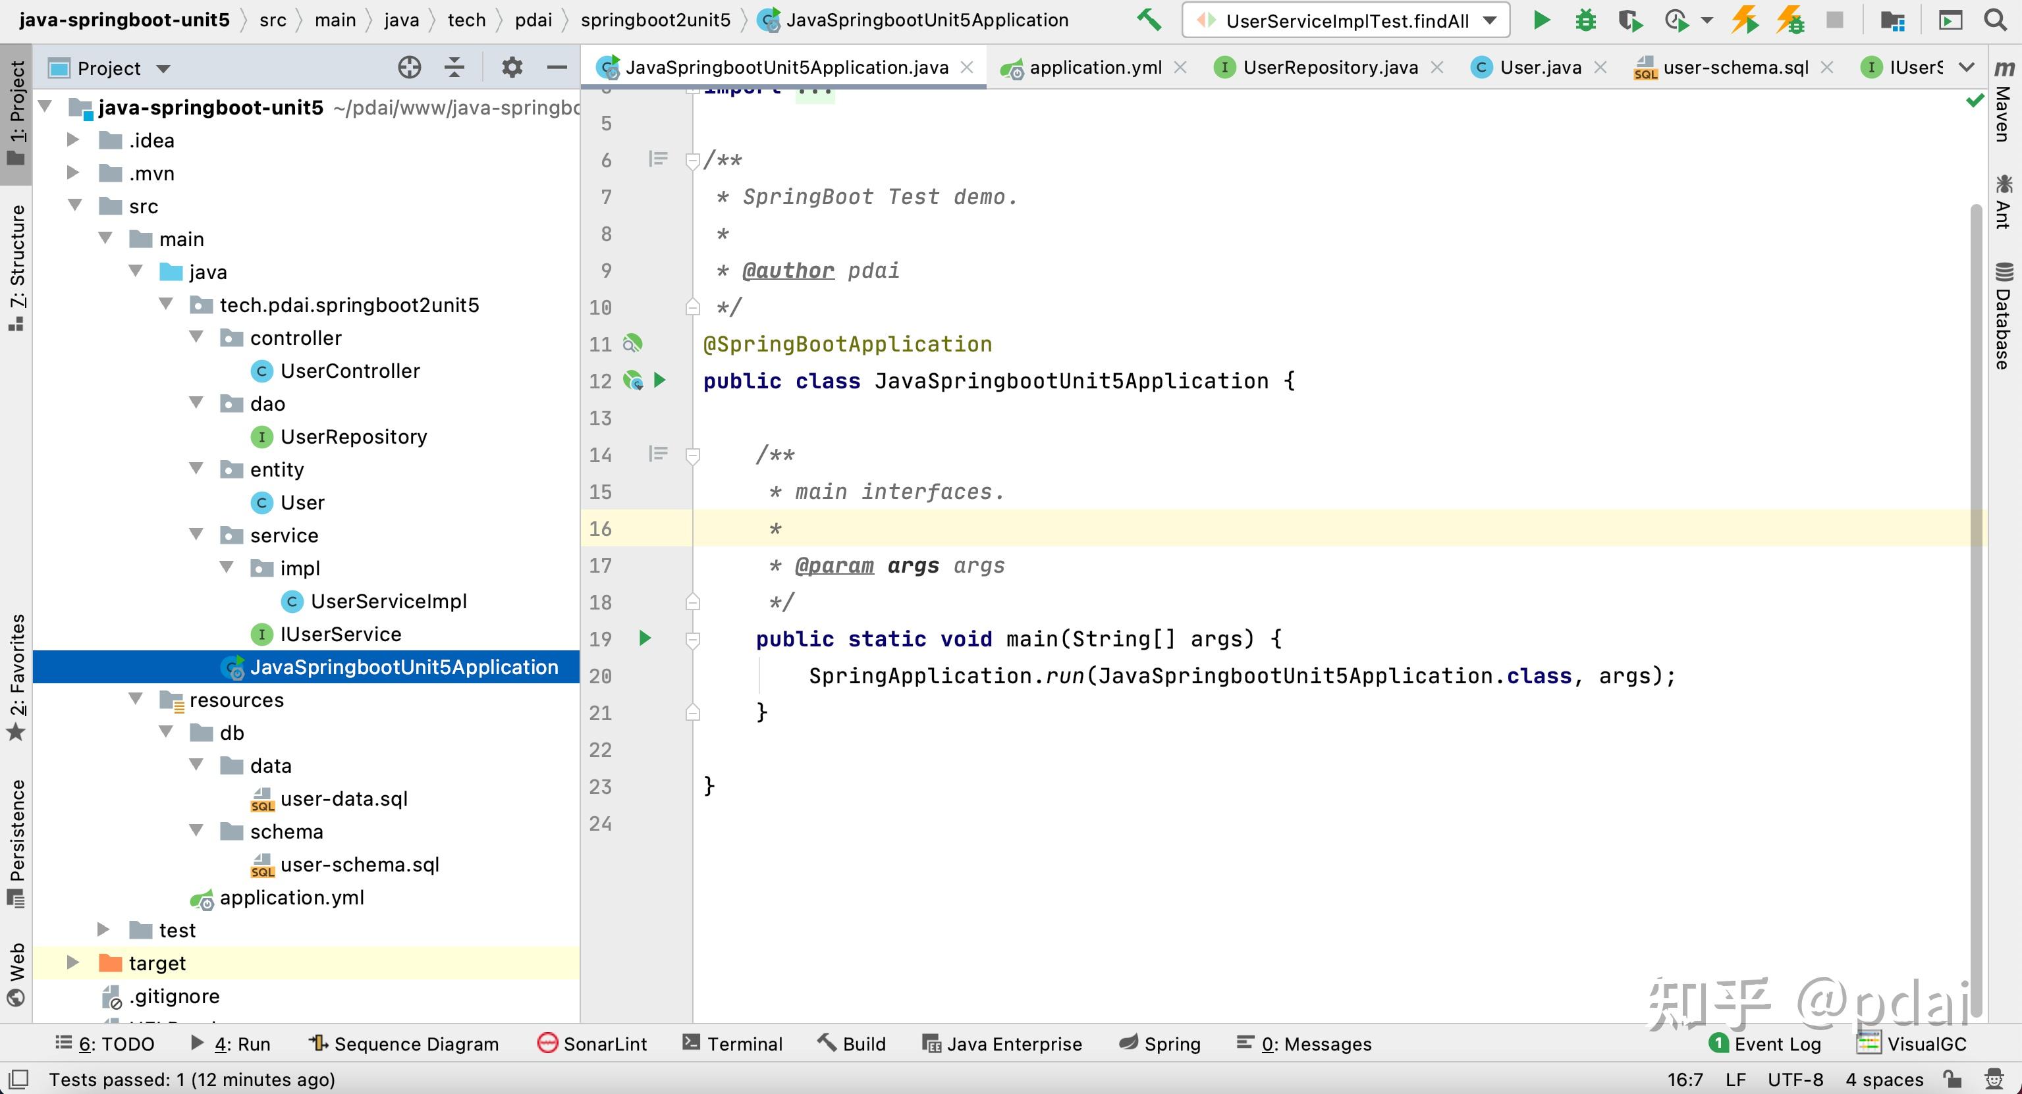2022x1094 pixels.
Task: Switch to the UserRepository.java tab
Action: click(x=1330, y=67)
